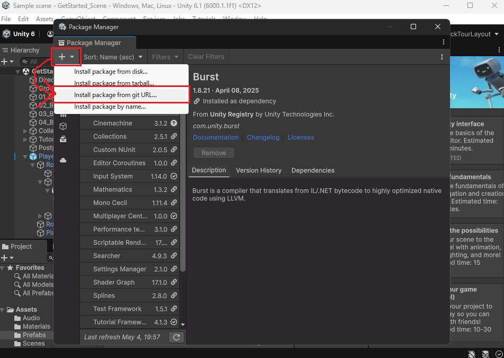Click Cinemachine update available arrow icon

174,123
